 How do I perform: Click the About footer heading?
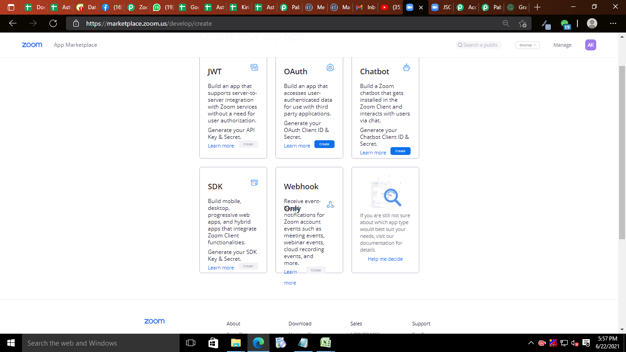tap(233, 324)
